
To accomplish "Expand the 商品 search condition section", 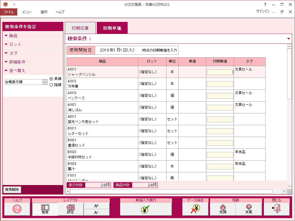I will point(13,36).
